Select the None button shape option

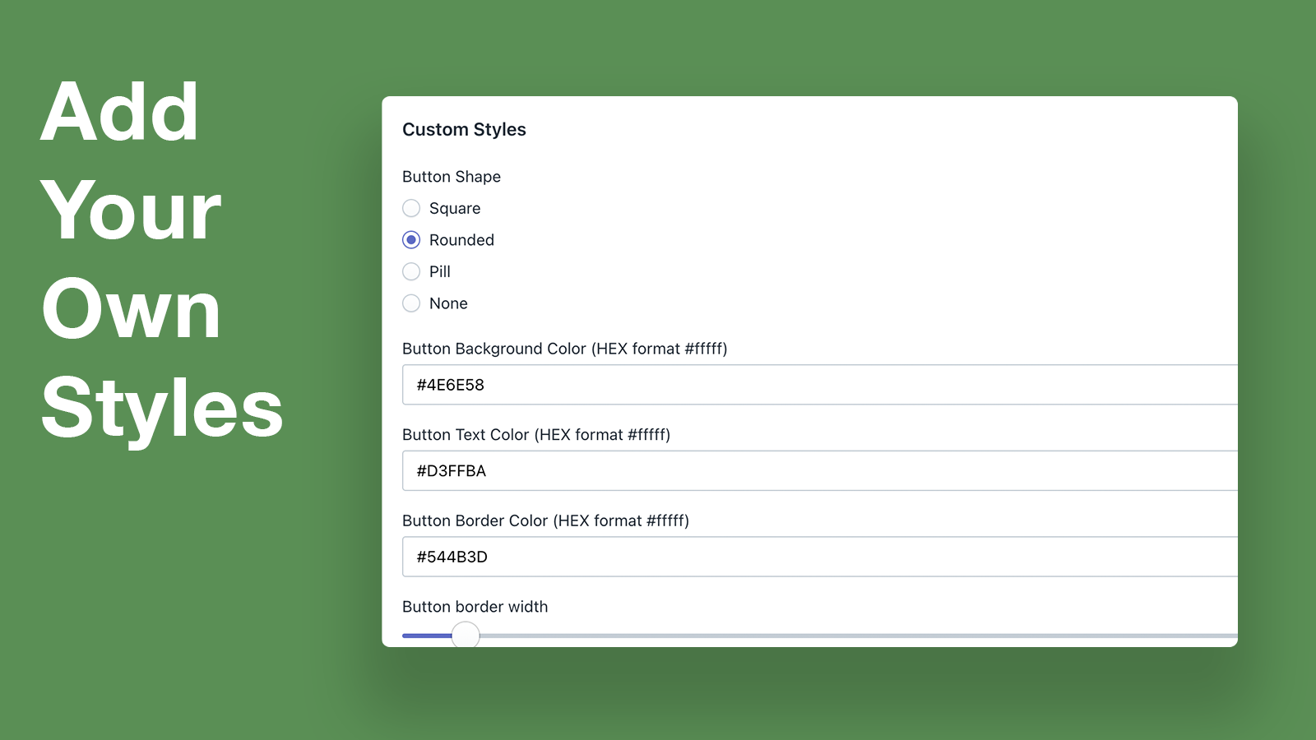411,303
